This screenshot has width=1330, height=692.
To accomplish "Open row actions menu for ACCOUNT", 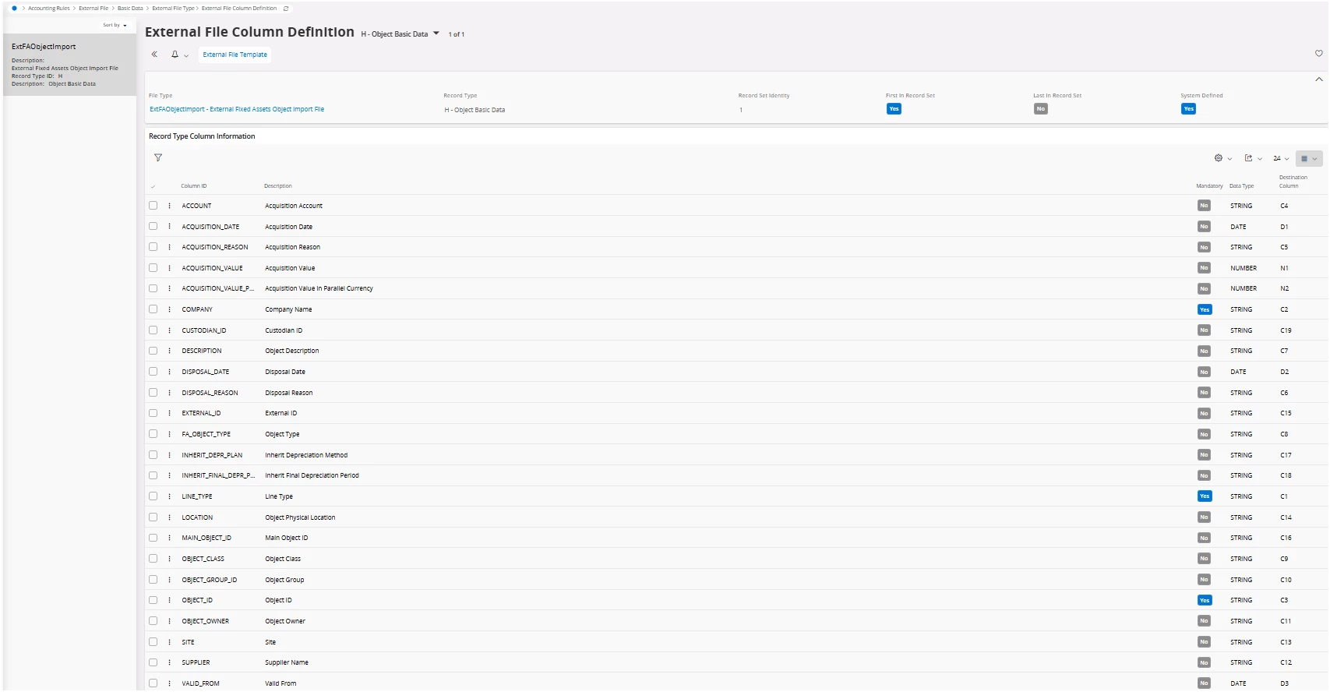I will click(169, 206).
